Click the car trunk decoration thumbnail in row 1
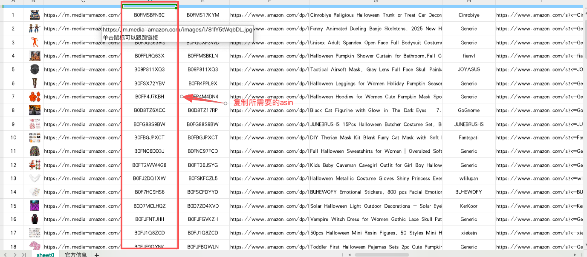This screenshot has height=257, width=587. point(35,15)
